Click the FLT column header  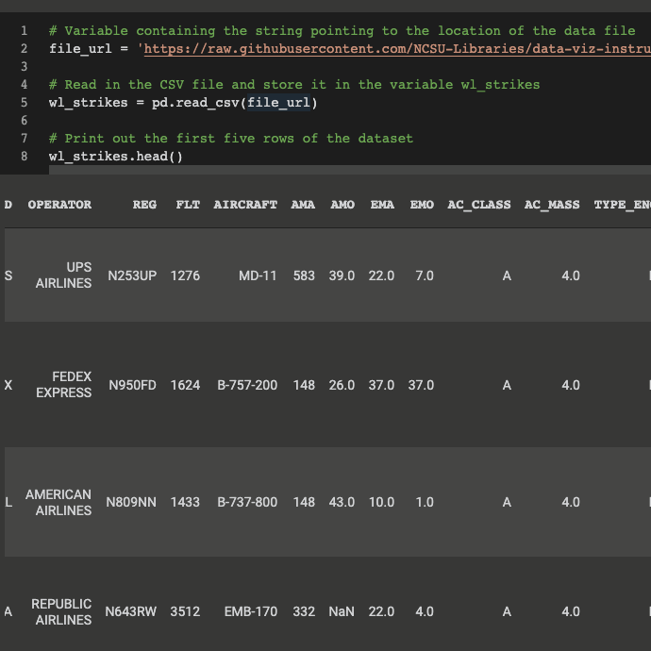pyautogui.click(x=188, y=205)
